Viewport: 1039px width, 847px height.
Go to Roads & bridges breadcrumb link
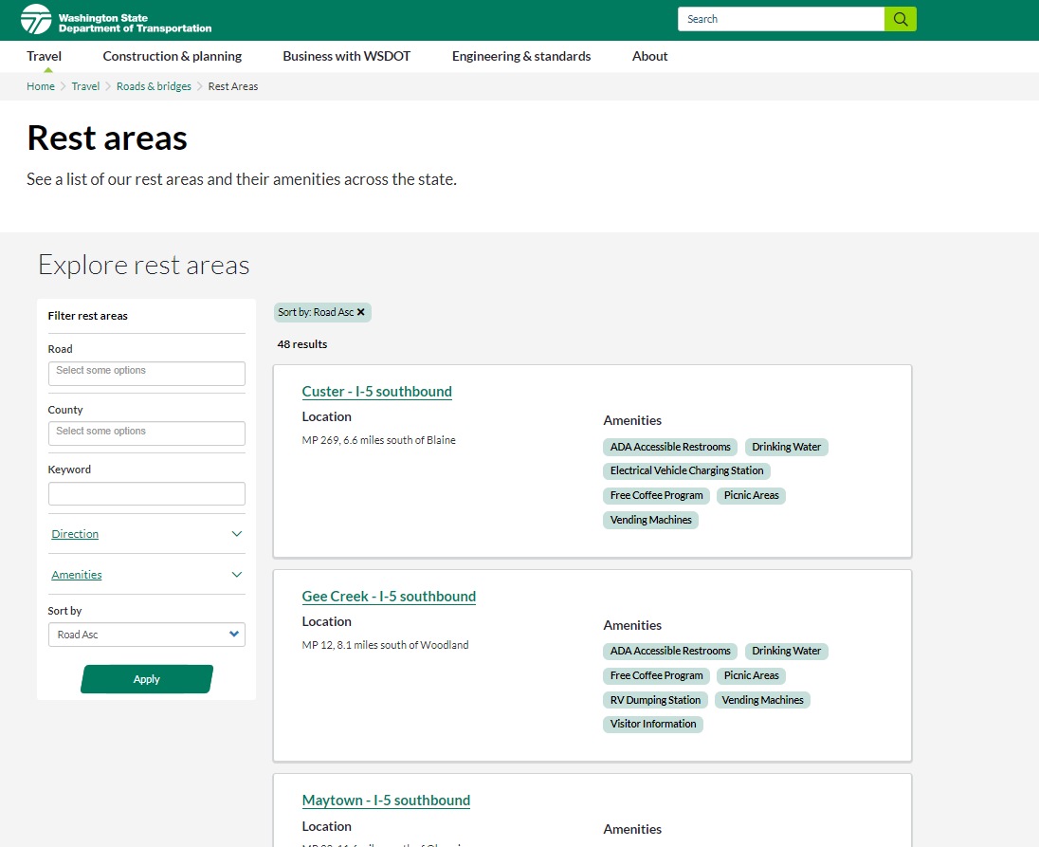tap(154, 86)
